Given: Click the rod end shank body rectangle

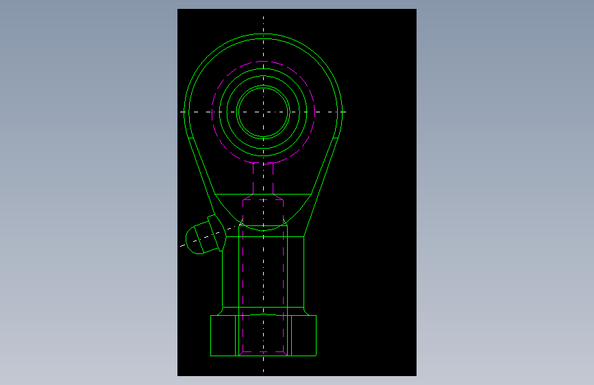Looking at the screenshot, I should coord(263,272).
